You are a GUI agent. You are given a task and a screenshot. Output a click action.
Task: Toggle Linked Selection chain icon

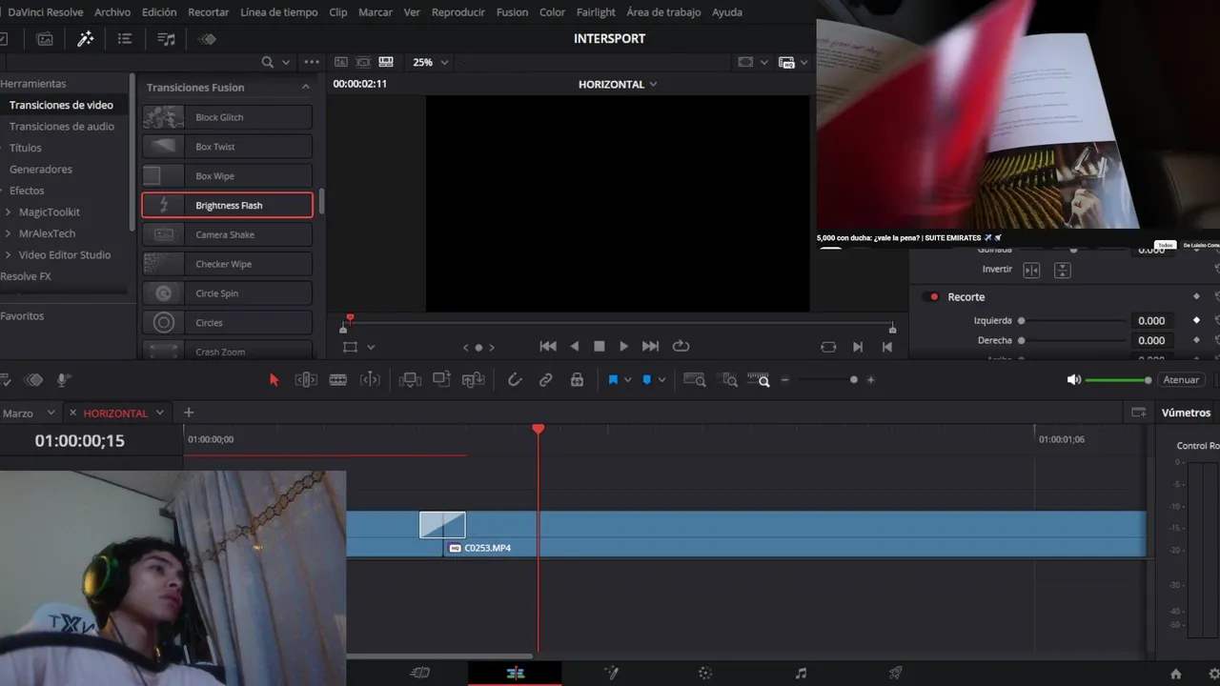pyautogui.click(x=546, y=379)
